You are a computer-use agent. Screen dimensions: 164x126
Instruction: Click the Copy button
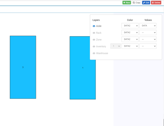[x=137, y=3]
